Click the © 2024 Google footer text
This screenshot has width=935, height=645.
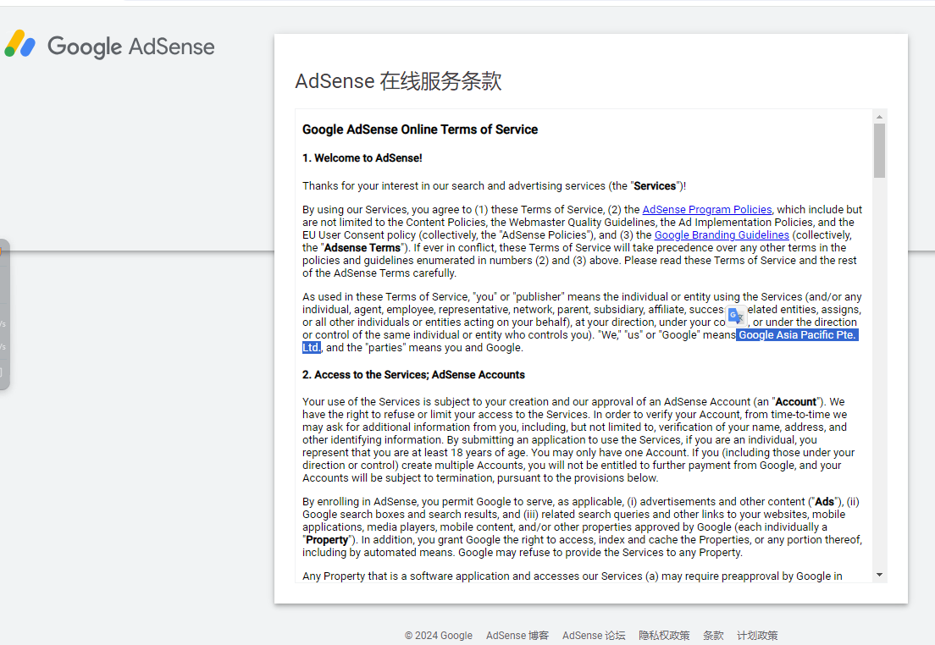click(x=438, y=636)
